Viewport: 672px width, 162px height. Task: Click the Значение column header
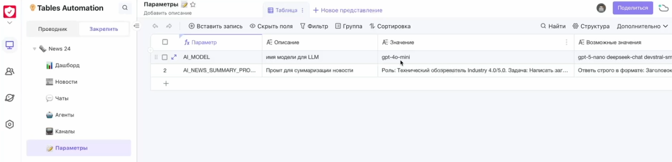coord(476,42)
